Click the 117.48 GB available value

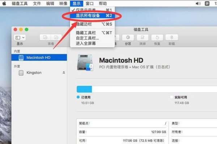(182, 103)
